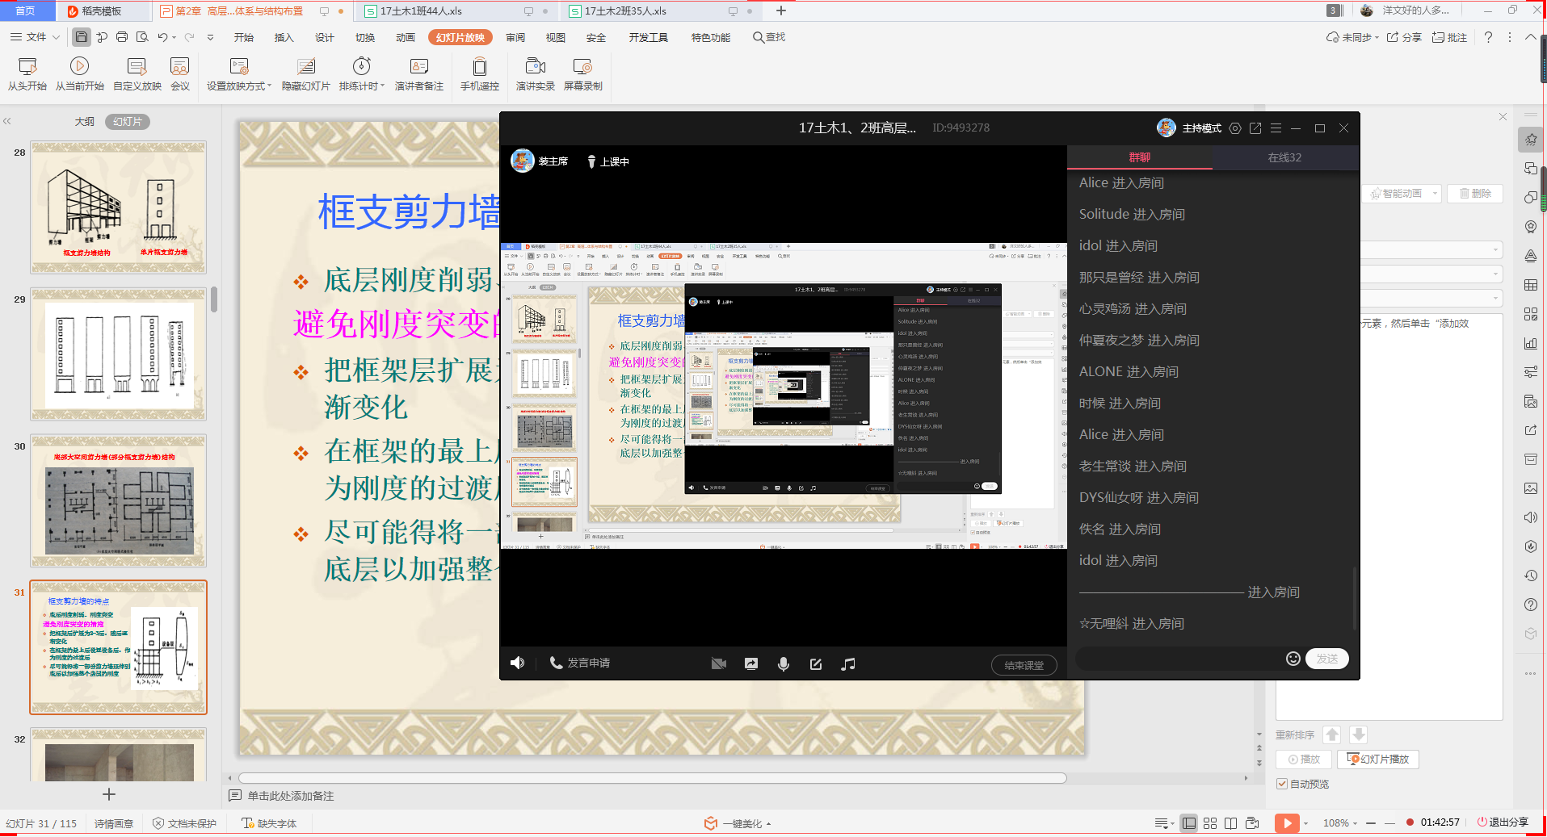Open the music note audio option
The width and height of the screenshot is (1547, 837).
click(x=847, y=663)
